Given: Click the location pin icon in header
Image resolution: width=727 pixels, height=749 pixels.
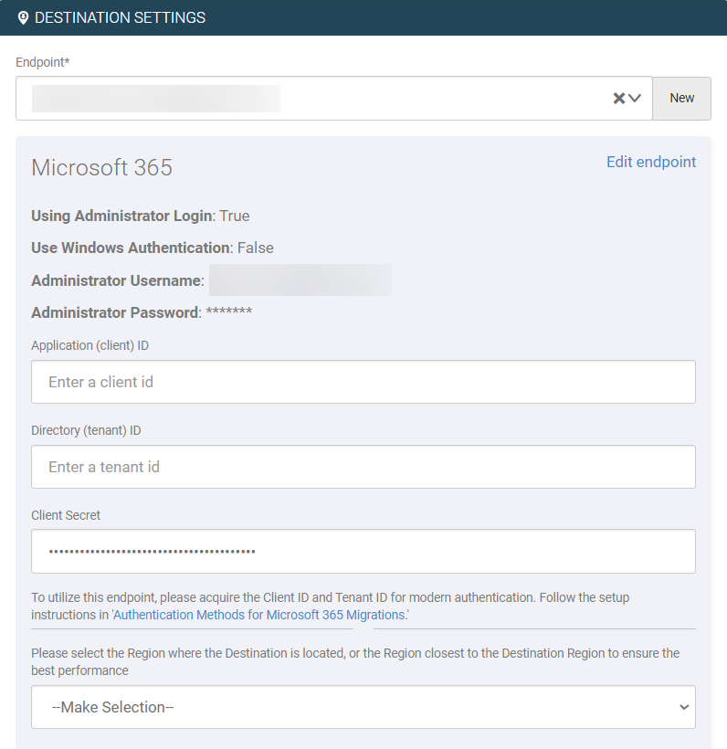Looking at the screenshot, I should coord(23,18).
